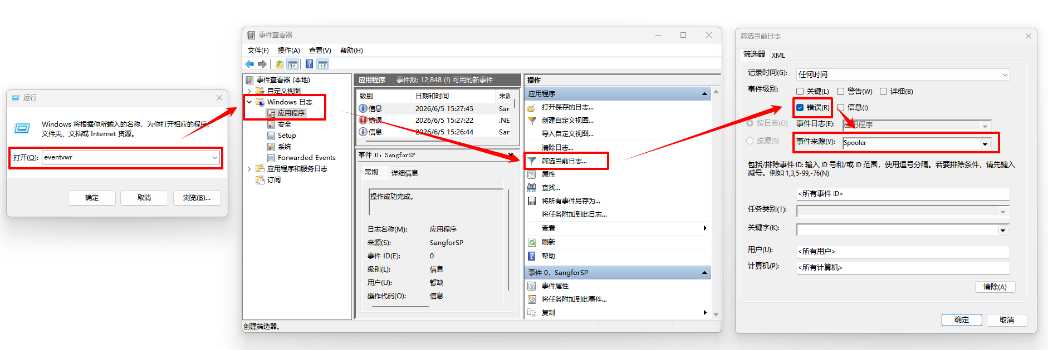Click the 属性 icon in actions pane
The image size is (1048, 350).
click(532, 174)
